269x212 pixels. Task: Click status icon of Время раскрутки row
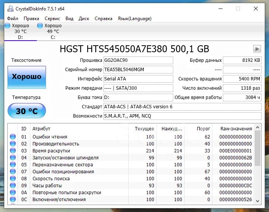pos(13,150)
